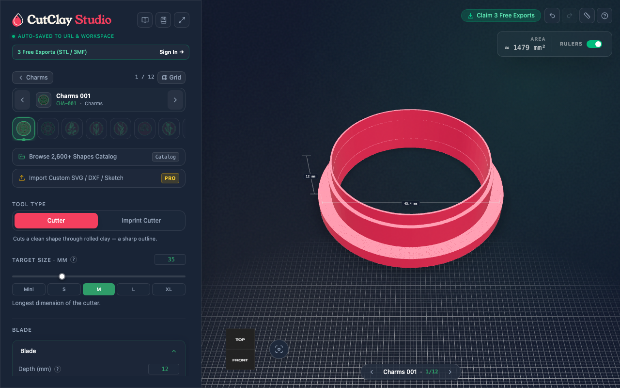Image resolution: width=620 pixels, height=388 pixels.
Task: Choose the L size preset
Action: (134, 290)
